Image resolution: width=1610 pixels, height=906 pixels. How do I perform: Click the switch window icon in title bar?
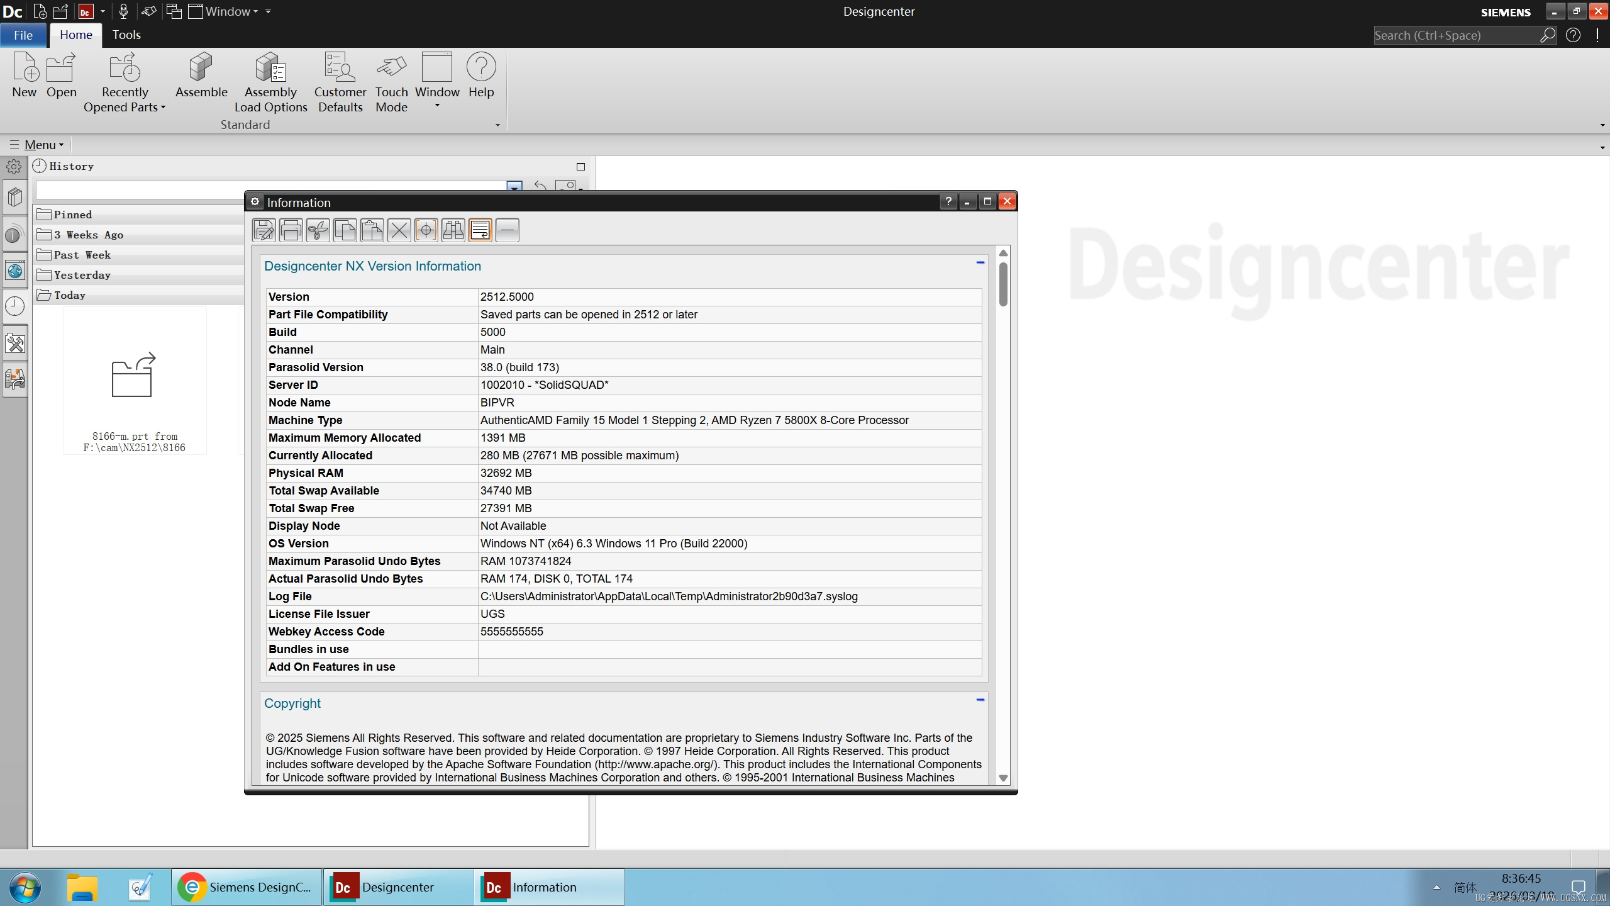tap(174, 11)
